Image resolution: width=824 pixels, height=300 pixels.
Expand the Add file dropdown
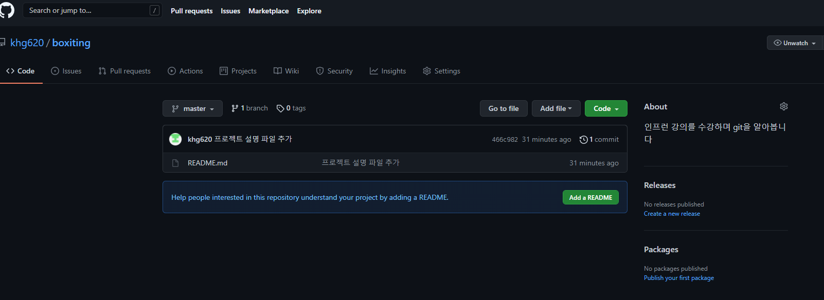[556, 108]
